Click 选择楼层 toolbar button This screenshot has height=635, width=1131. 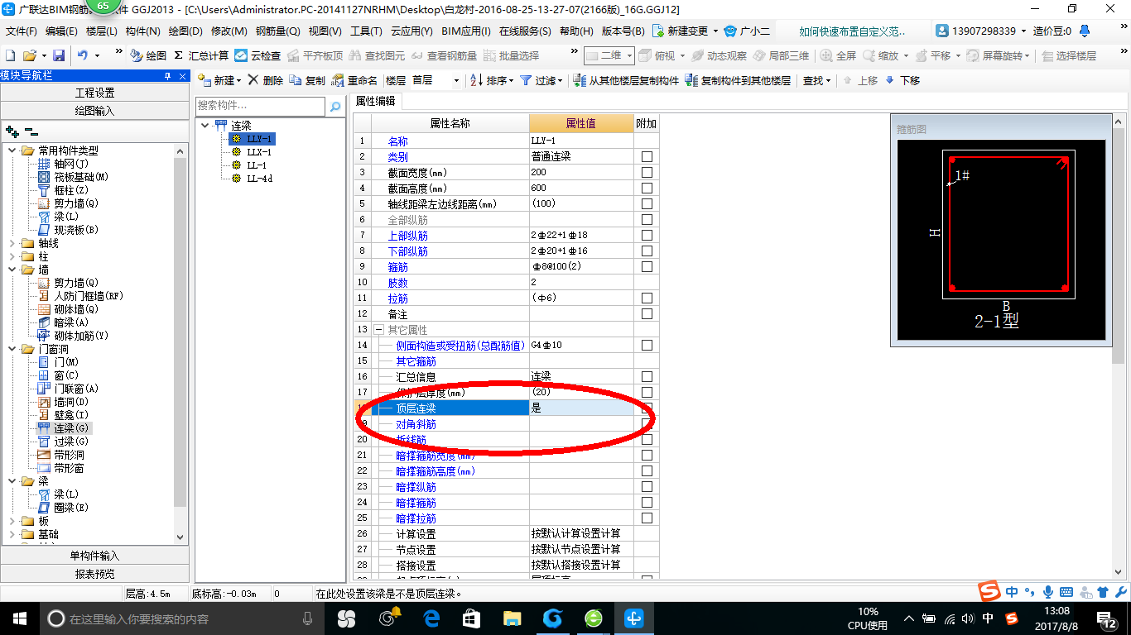(x=1069, y=55)
